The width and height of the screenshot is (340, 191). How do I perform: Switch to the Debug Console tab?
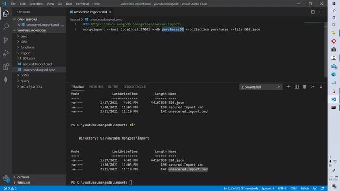(134, 87)
